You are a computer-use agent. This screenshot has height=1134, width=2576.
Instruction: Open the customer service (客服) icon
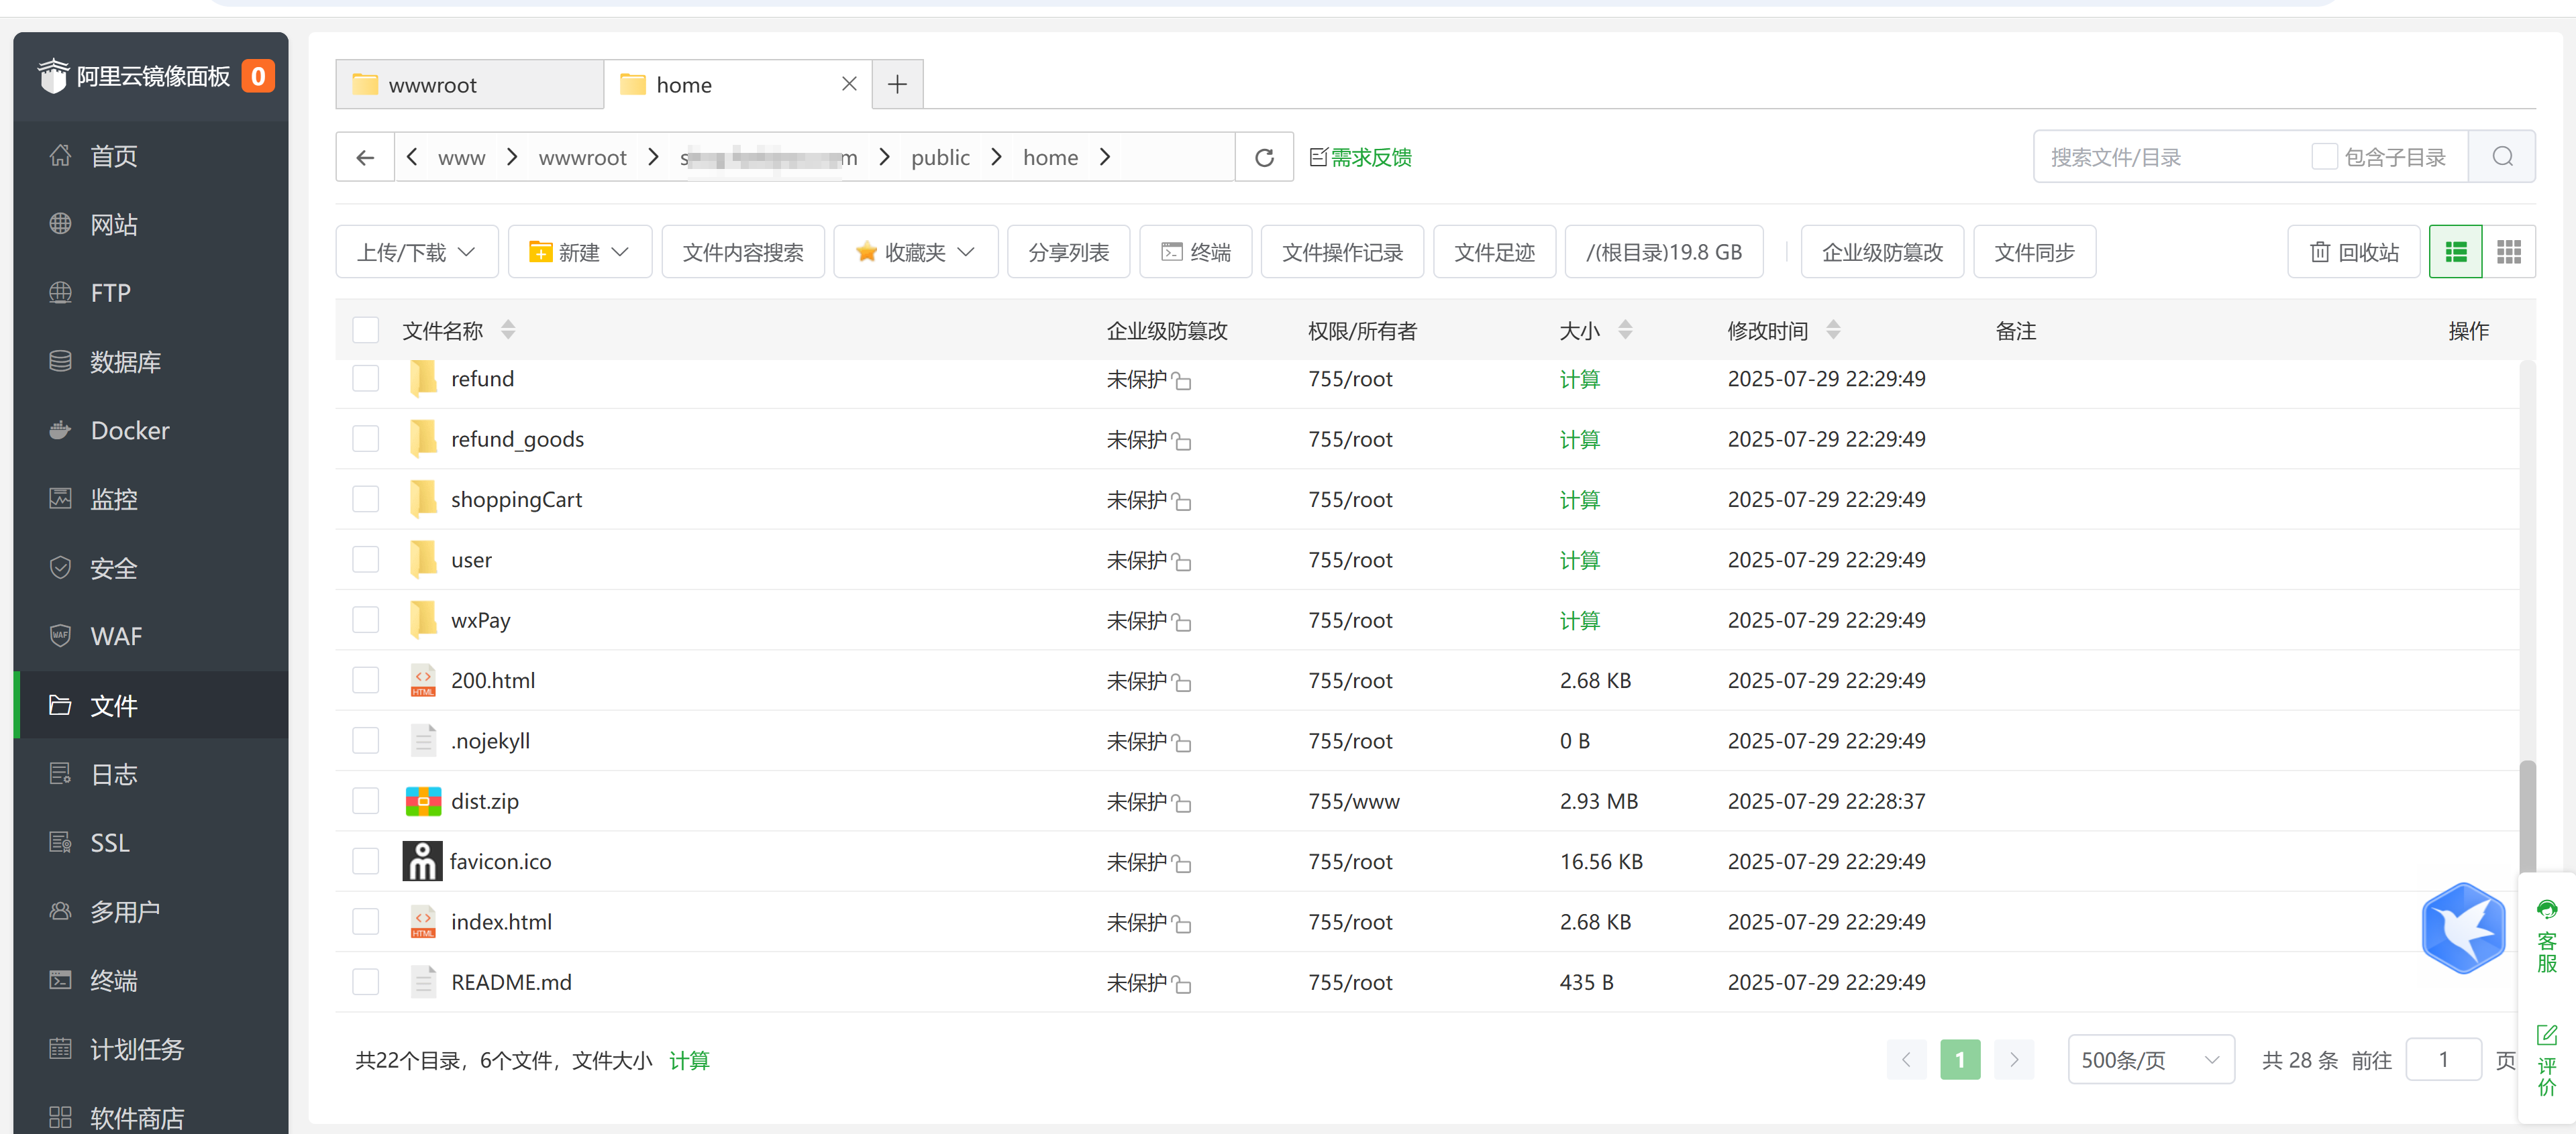[x=2546, y=936]
